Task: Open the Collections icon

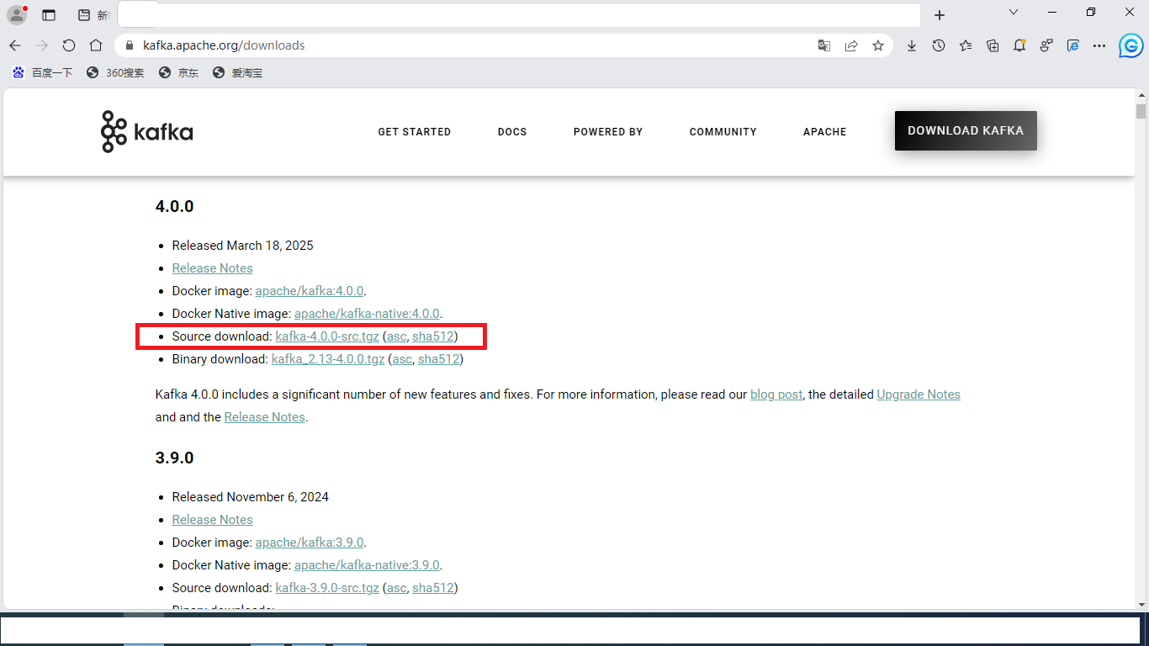Action: click(x=993, y=45)
